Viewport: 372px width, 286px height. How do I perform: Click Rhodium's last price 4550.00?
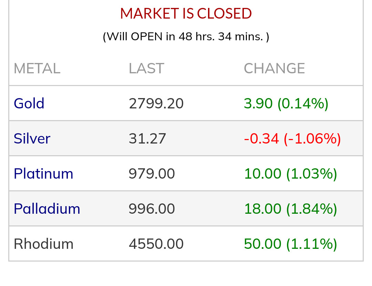click(x=156, y=244)
